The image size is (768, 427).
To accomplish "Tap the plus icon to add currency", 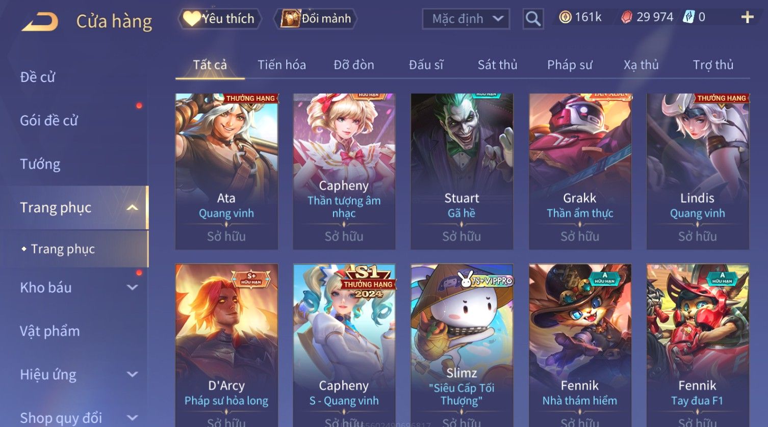I will pos(747,17).
